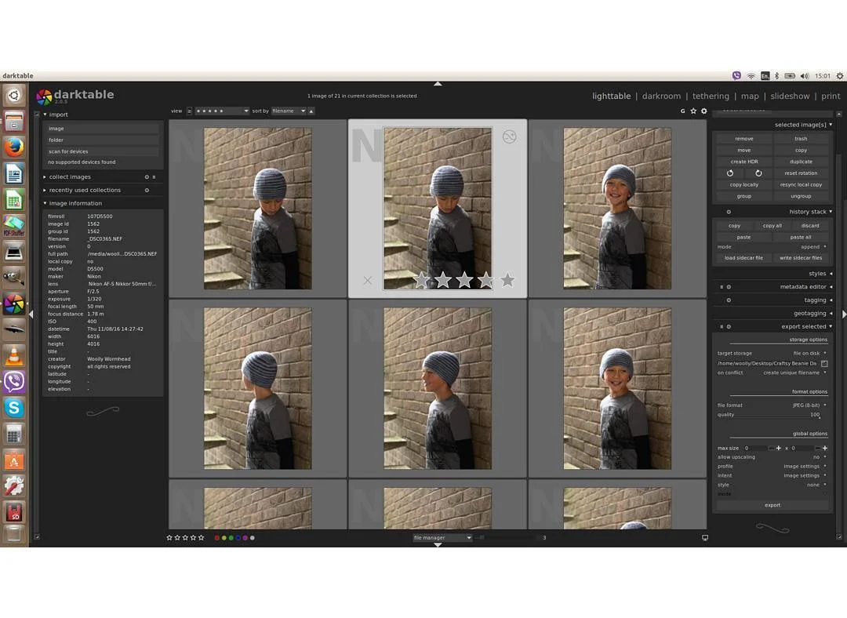Open the map view

coord(750,96)
